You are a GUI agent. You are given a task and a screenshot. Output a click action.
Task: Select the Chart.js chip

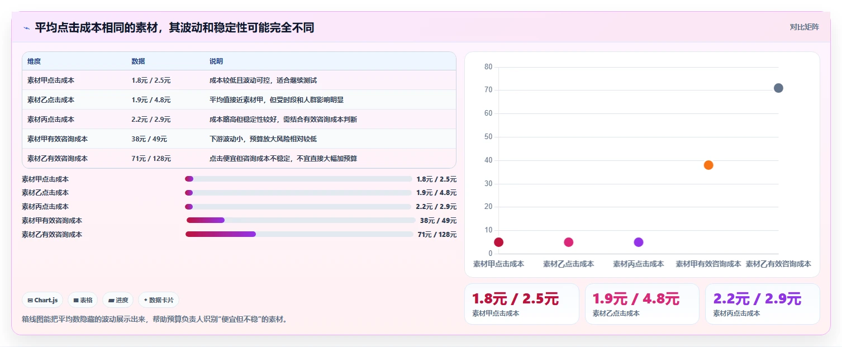click(43, 300)
